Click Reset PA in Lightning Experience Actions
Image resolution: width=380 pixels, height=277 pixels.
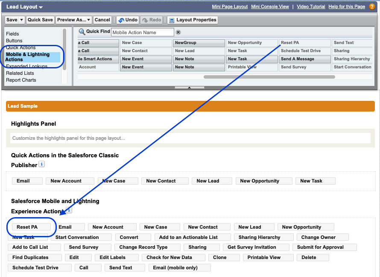[31, 227]
